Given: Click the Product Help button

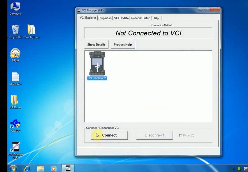Looking at the screenshot, I should pyautogui.click(x=123, y=45).
